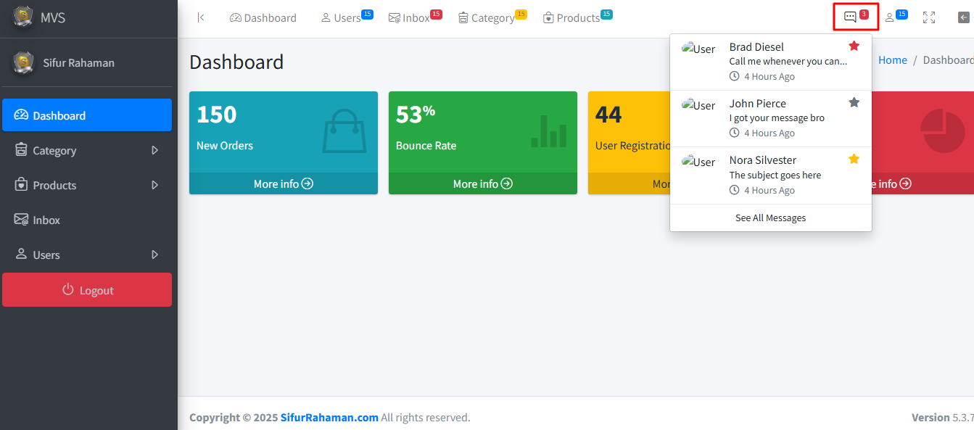This screenshot has height=430, width=974.
Task: Click the Logout button
Action: [x=87, y=289]
